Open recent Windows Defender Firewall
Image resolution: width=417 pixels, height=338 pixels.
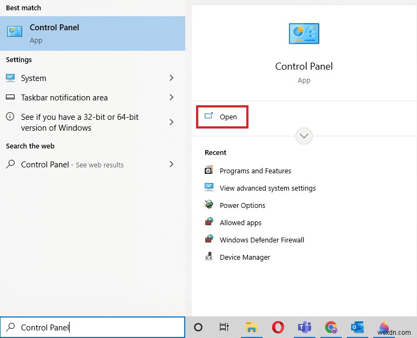pyautogui.click(x=261, y=240)
